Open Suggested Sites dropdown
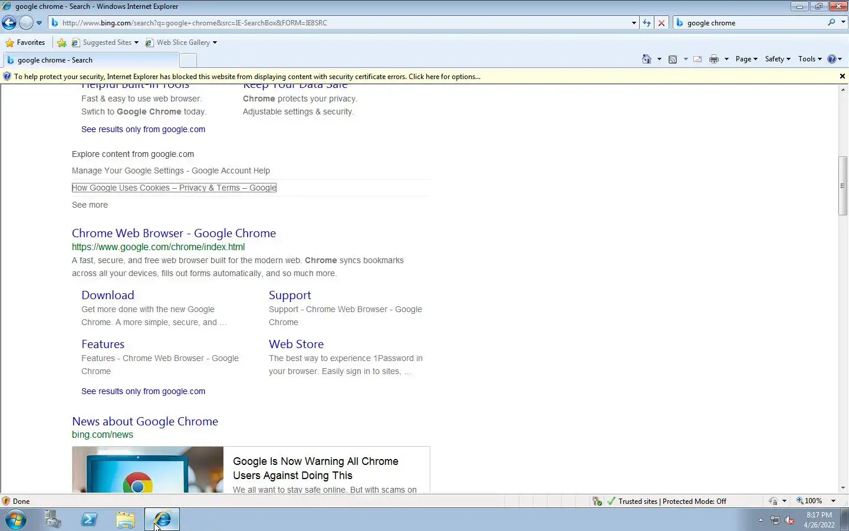 point(105,42)
